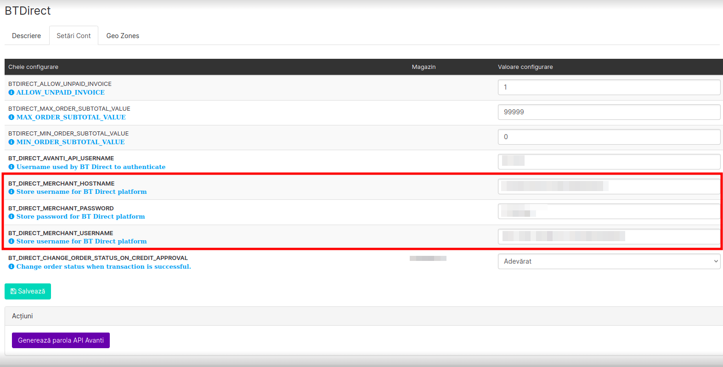
Task: Click the BTDIRECT_MAX_ORDER_SUBTOTAL_VALUE key text
Action: pyautogui.click(x=69, y=108)
